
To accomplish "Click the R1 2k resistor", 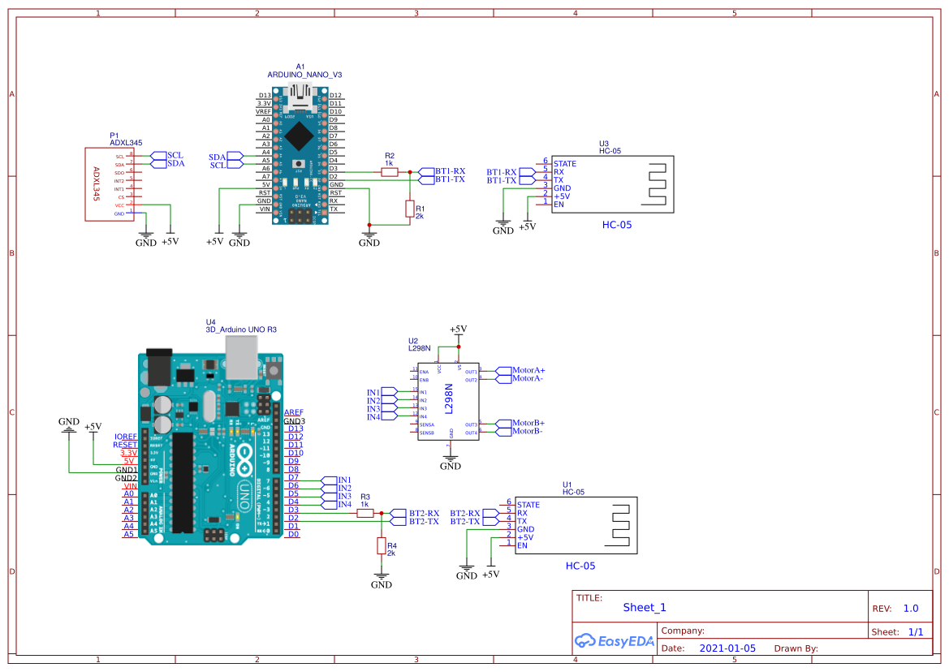I will (x=410, y=209).
